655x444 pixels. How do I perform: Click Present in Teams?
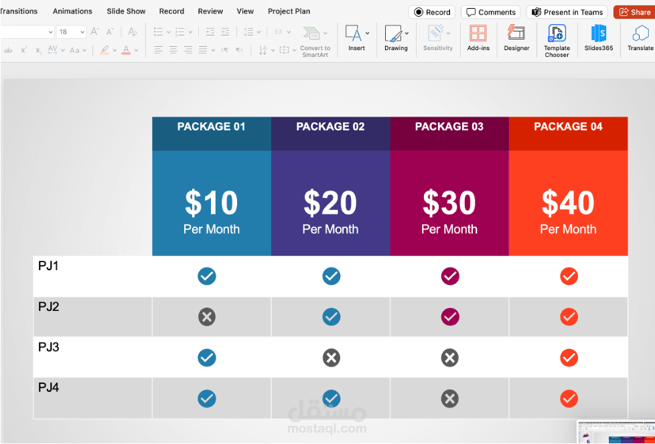[x=567, y=12]
